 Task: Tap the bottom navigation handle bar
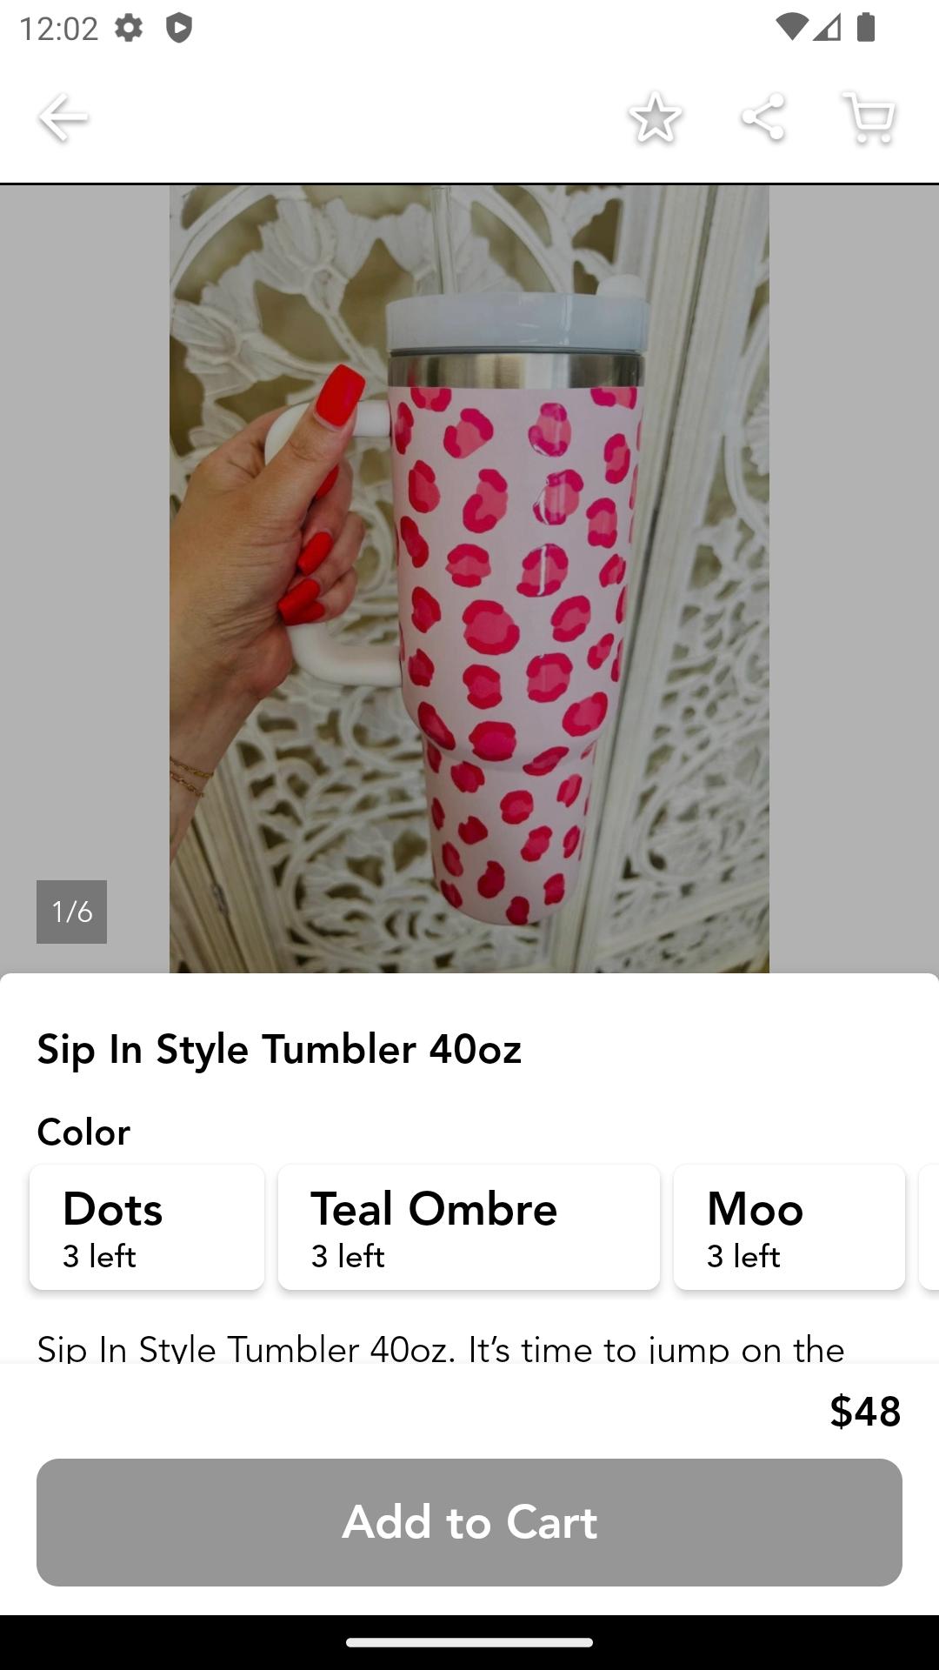pos(469,1642)
